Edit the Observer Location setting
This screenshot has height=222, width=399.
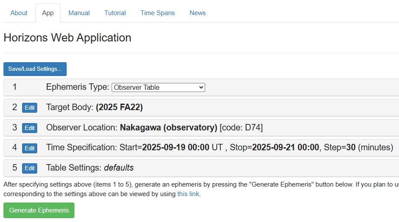coord(29,128)
